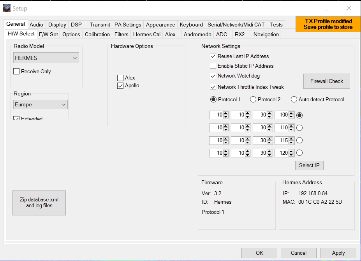Select the IP row ending in 110
Screen dimensions: 361x261
point(299,128)
